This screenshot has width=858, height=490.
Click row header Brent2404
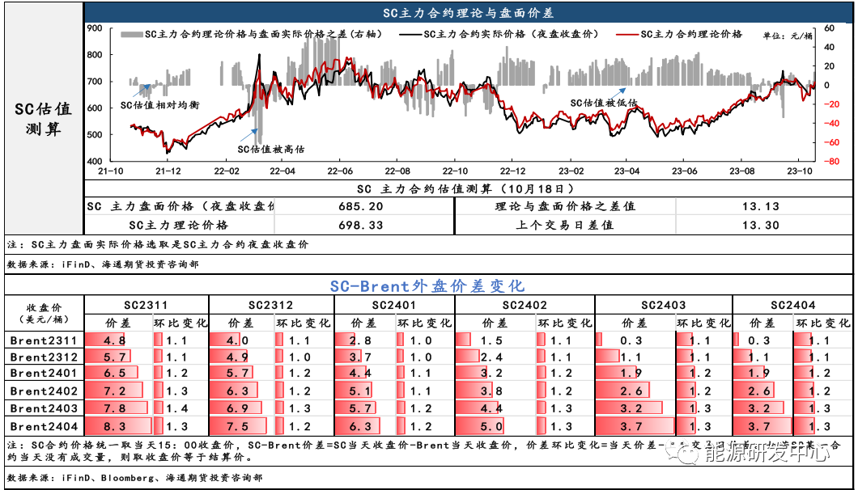pos(45,426)
